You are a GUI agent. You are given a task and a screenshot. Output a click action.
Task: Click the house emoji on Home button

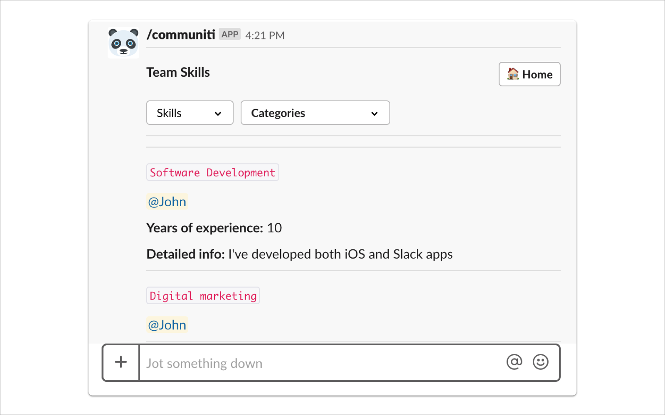point(513,74)
